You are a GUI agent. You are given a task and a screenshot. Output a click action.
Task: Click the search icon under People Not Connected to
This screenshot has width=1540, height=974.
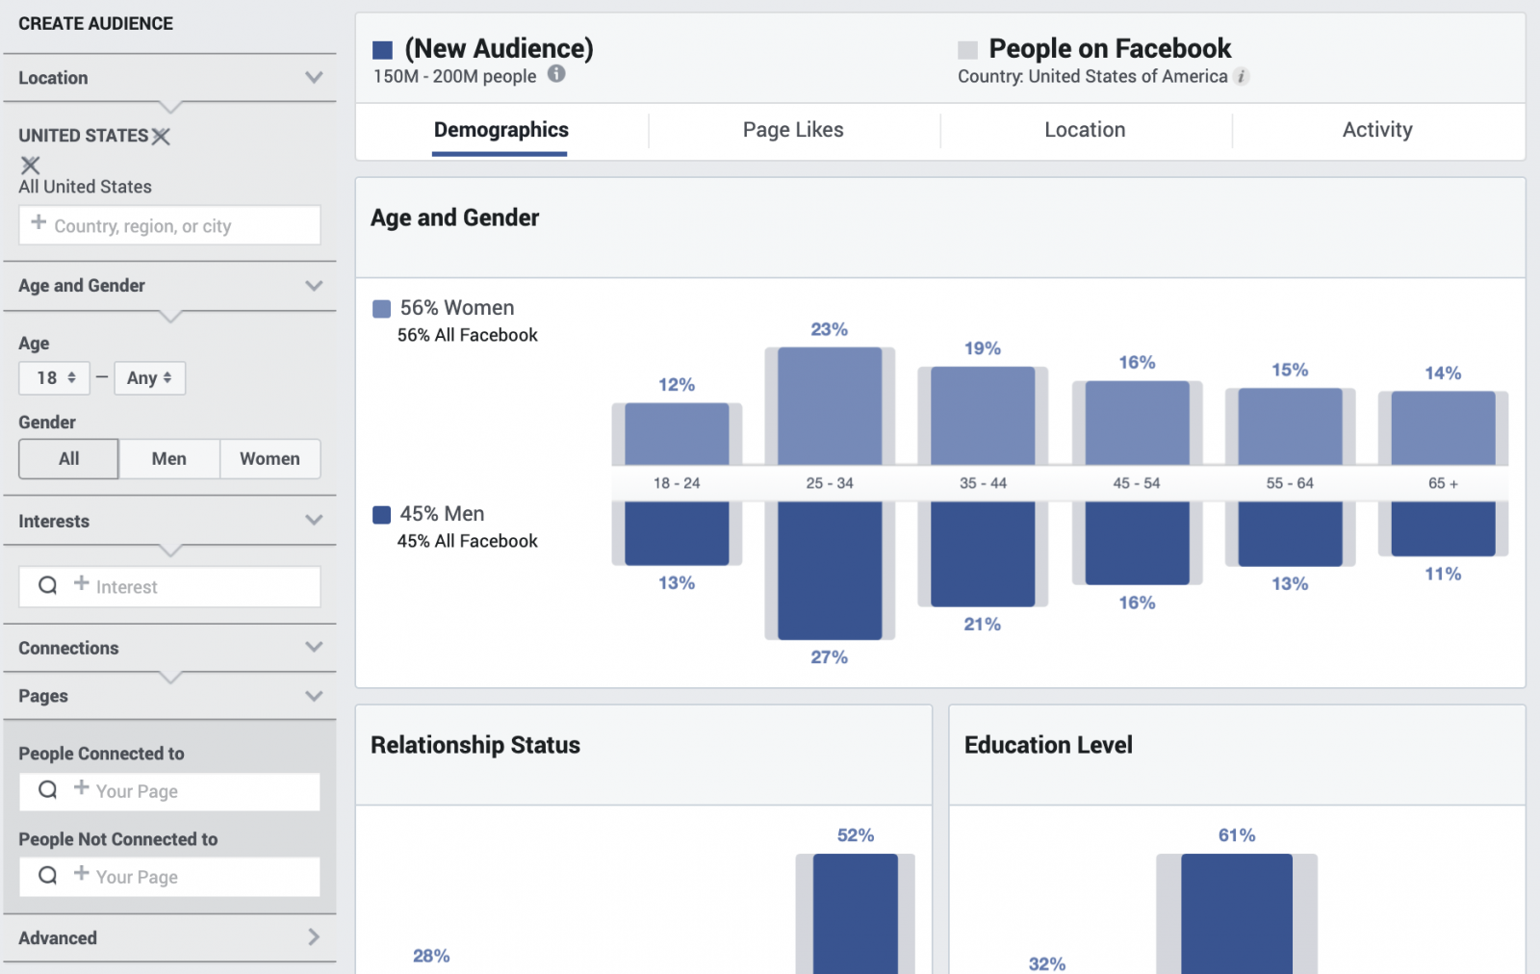(46, 876)
